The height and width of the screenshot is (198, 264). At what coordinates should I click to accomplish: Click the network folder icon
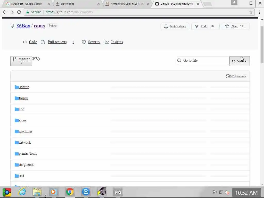tap(17, 143)
